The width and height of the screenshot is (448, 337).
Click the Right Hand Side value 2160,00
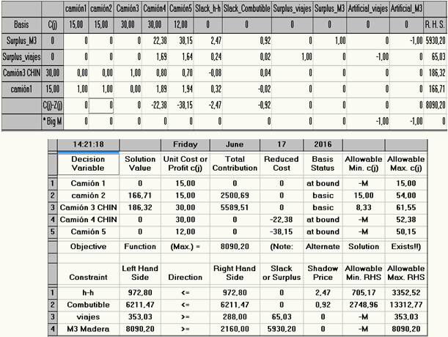tap(235, 329)
